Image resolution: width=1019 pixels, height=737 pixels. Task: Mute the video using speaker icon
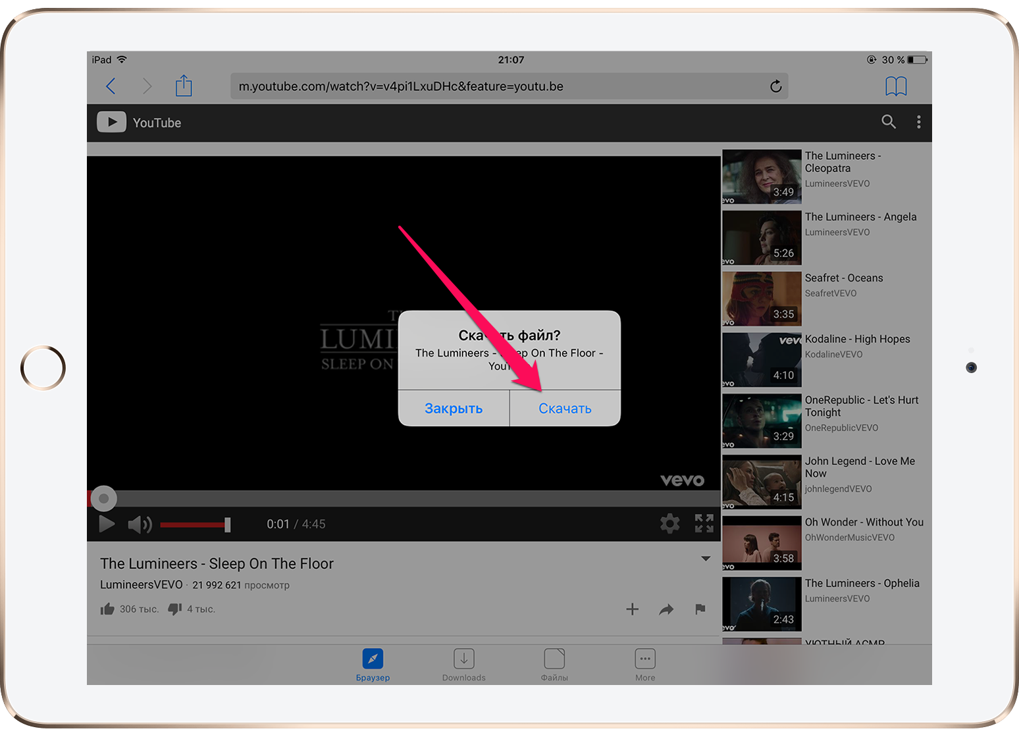pos(139,524)
